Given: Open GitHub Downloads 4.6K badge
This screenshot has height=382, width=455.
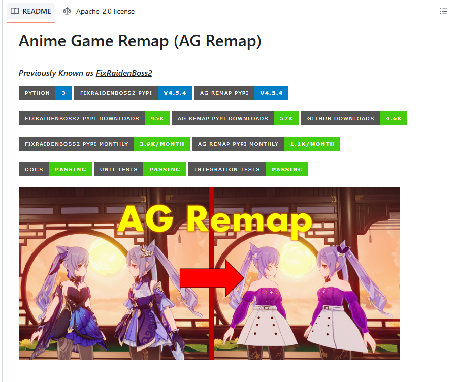Looking at the screenshot, I should (354, 118).
